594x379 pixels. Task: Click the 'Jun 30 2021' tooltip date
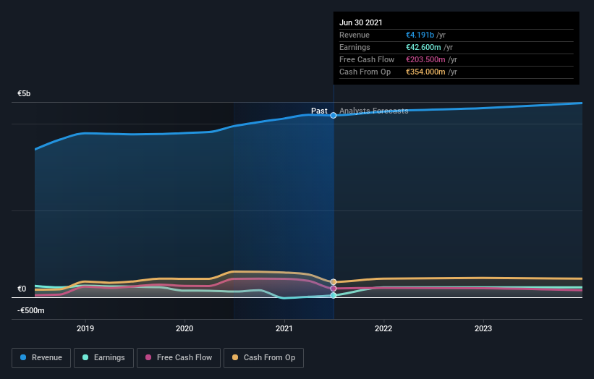pyautogui.click(x=360, y=22)
